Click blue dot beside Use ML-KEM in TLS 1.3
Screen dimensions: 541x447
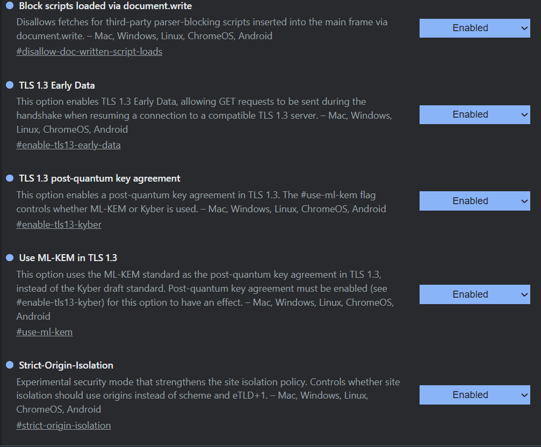click(x=9, y=257)
